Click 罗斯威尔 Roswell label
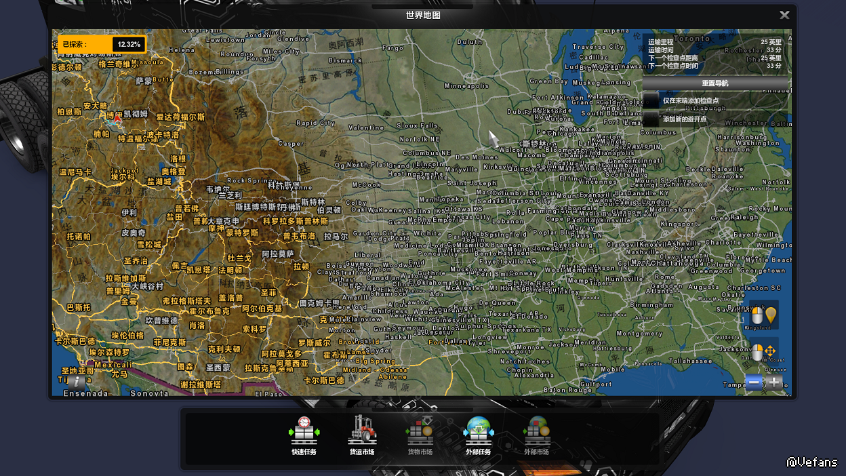 315,343
